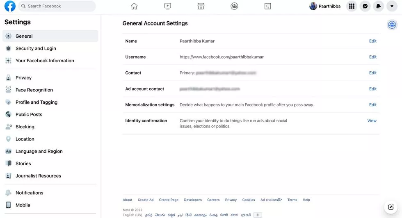Screen dimensions: 402x218
Task: Click the Cookies footer link
Action: point(249,200)
